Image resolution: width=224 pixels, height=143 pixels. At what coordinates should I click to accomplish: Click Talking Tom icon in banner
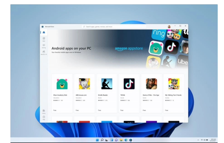click(x=174, y=34)
